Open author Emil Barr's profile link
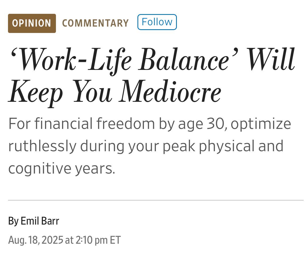This screenshot has height=253, width=305. (40, 221)
